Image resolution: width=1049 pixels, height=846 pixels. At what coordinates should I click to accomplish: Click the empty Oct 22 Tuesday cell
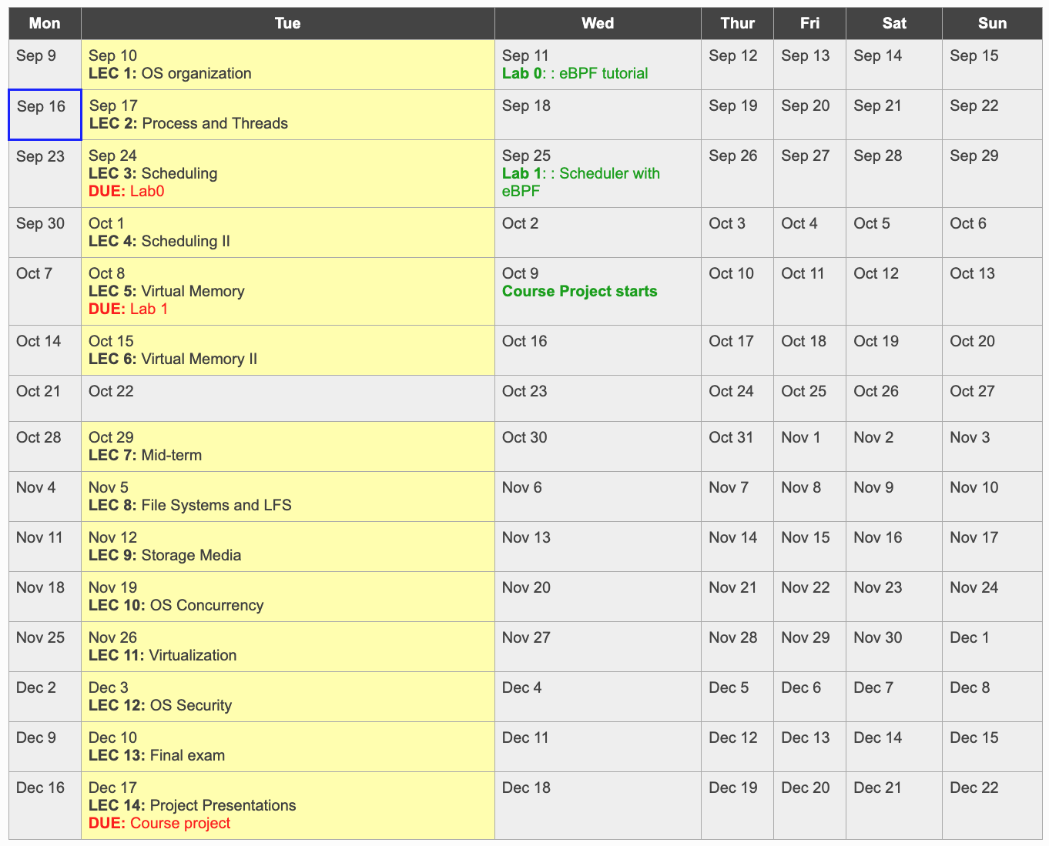tap(287, 398)
